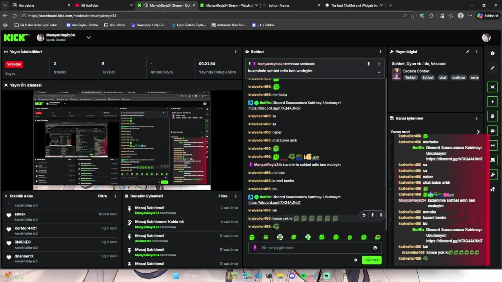Open Yayın İstatistikleri three-dot menu
The width and height of the screenshot is (502, 282).
tap(236, 52)
